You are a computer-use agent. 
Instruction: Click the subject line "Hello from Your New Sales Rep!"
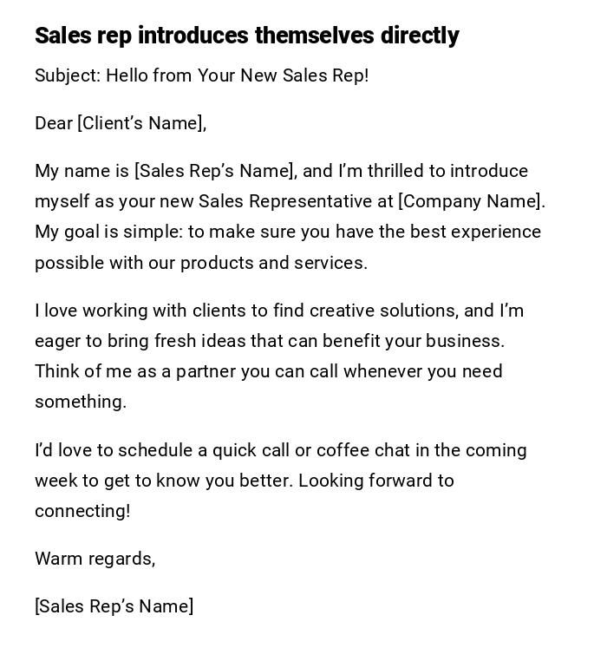[237, 75]
